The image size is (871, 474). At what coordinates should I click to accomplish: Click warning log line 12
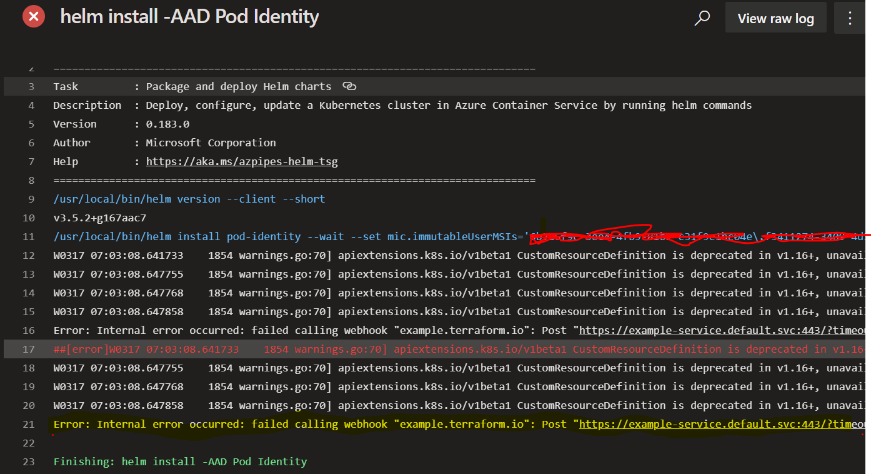[x=459, y=255]
